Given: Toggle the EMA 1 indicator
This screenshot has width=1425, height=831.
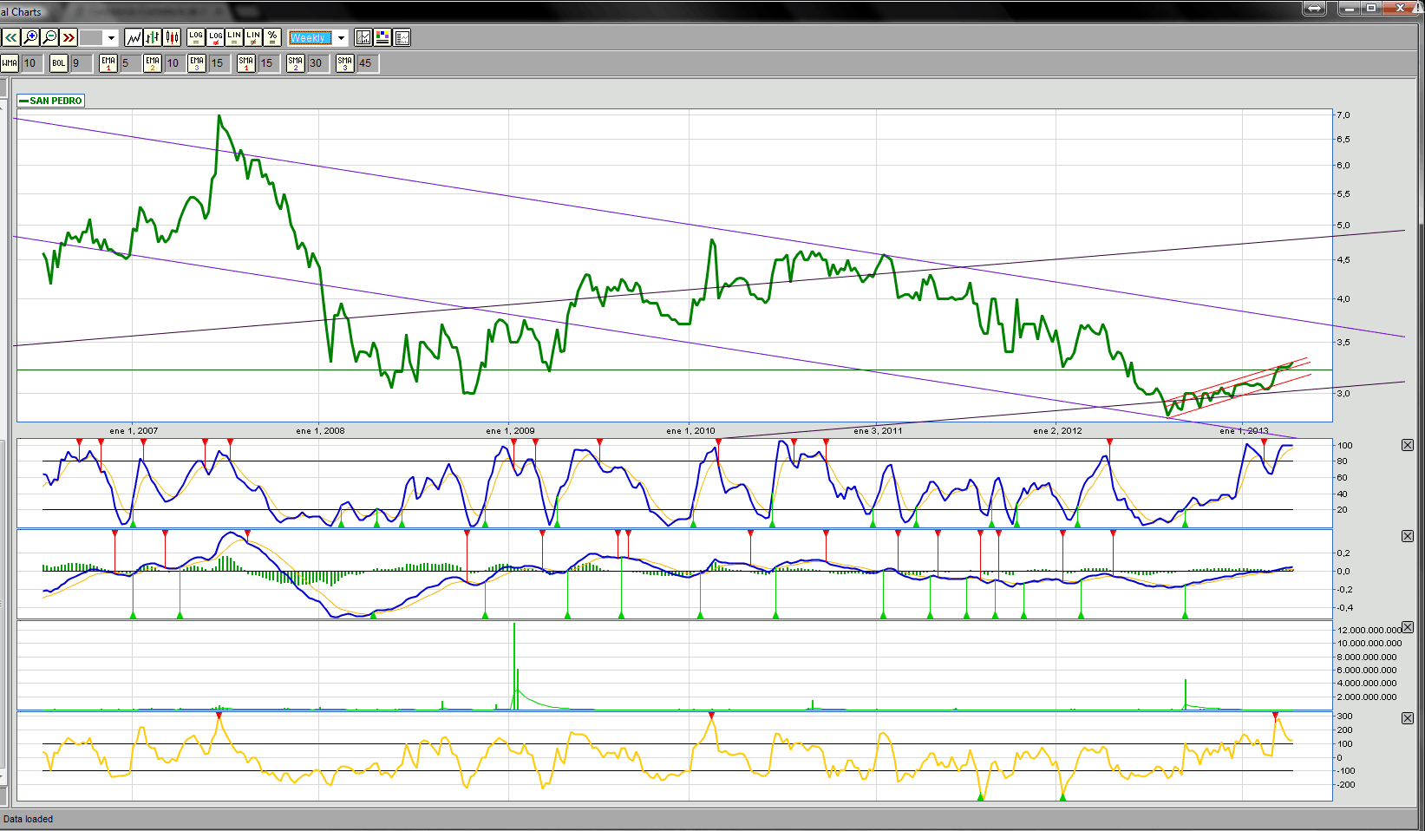Looking at the screenshot, I should (108, 63).
